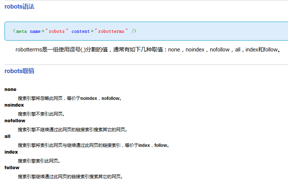Click the paragraph starting 'robotterms是一组'
Viewport: 288px width, 186px height.
148,50
